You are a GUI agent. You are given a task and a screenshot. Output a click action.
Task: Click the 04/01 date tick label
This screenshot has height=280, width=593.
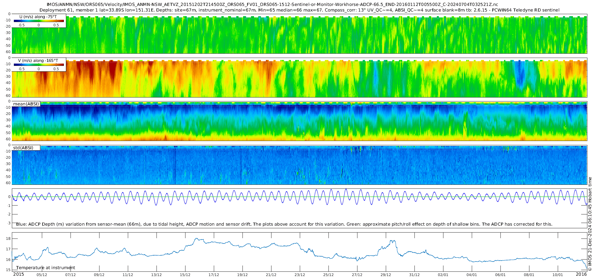tap(472, 275)
